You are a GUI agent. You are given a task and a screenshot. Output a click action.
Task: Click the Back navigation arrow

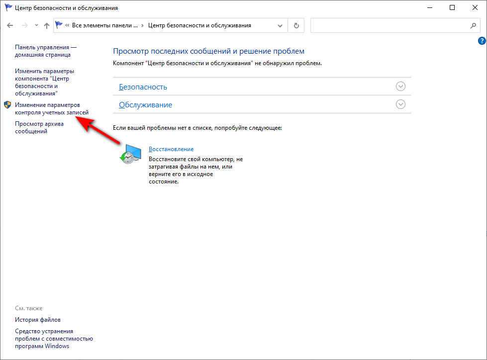[x=10, y=25]
